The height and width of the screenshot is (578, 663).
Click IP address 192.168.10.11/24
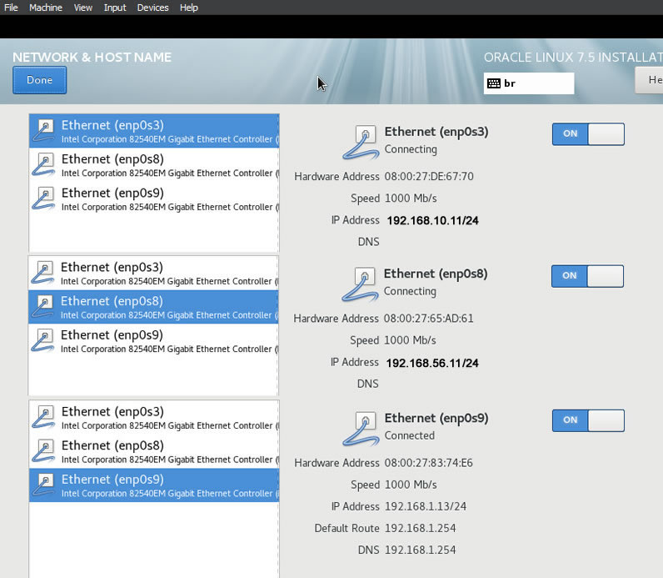(432, 221)
